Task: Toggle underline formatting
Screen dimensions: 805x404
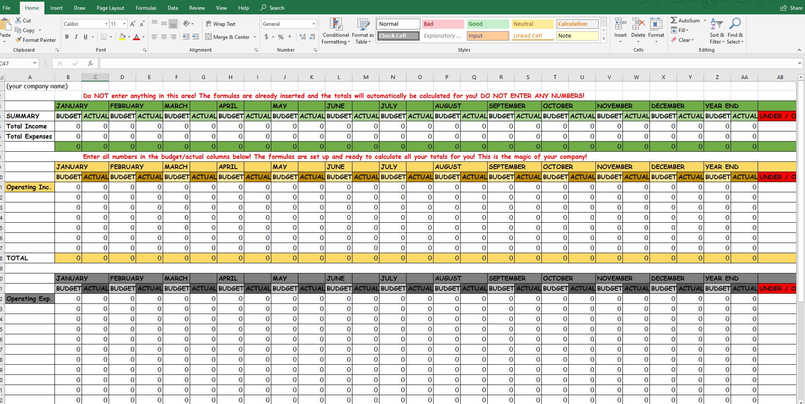Action: 85,37
